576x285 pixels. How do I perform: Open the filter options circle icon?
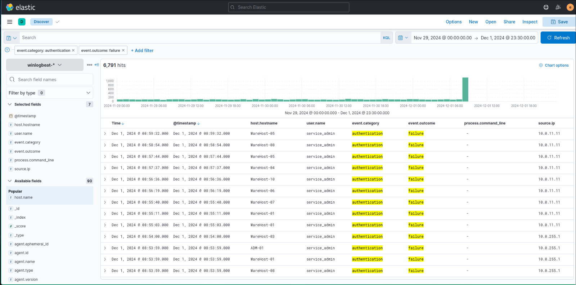point(7,50)
